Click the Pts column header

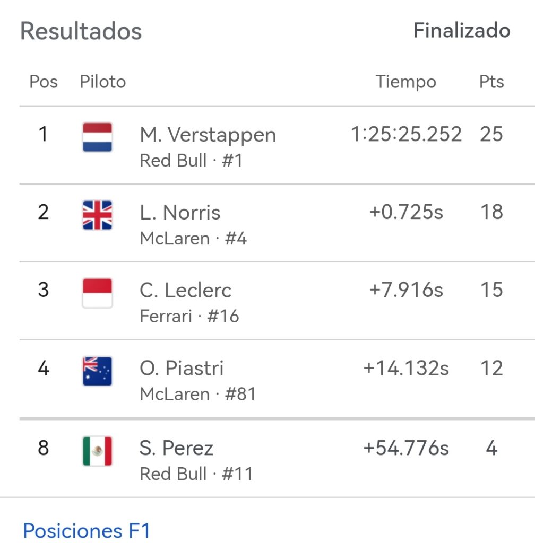pyautogui.click(x=491, y=82)
